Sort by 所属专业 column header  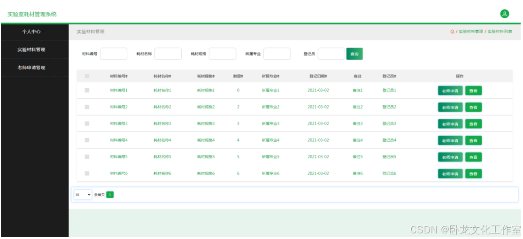270,77
